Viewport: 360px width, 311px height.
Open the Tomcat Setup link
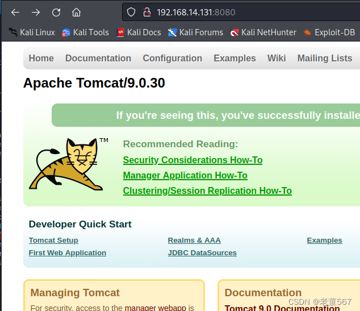[53, 240]
